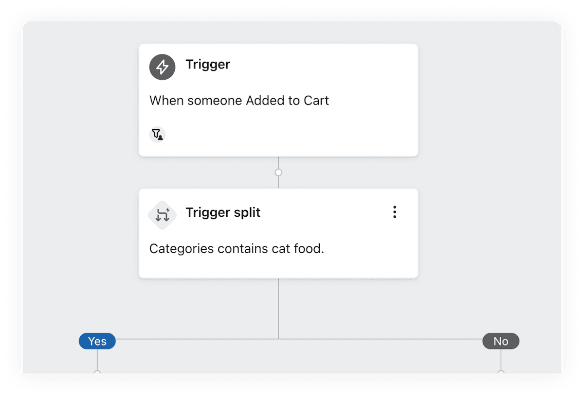Click the empty canvas right of the Trigger split card
Screen dimensions: 584x397
pyautogui.click(x=487, y=233)
